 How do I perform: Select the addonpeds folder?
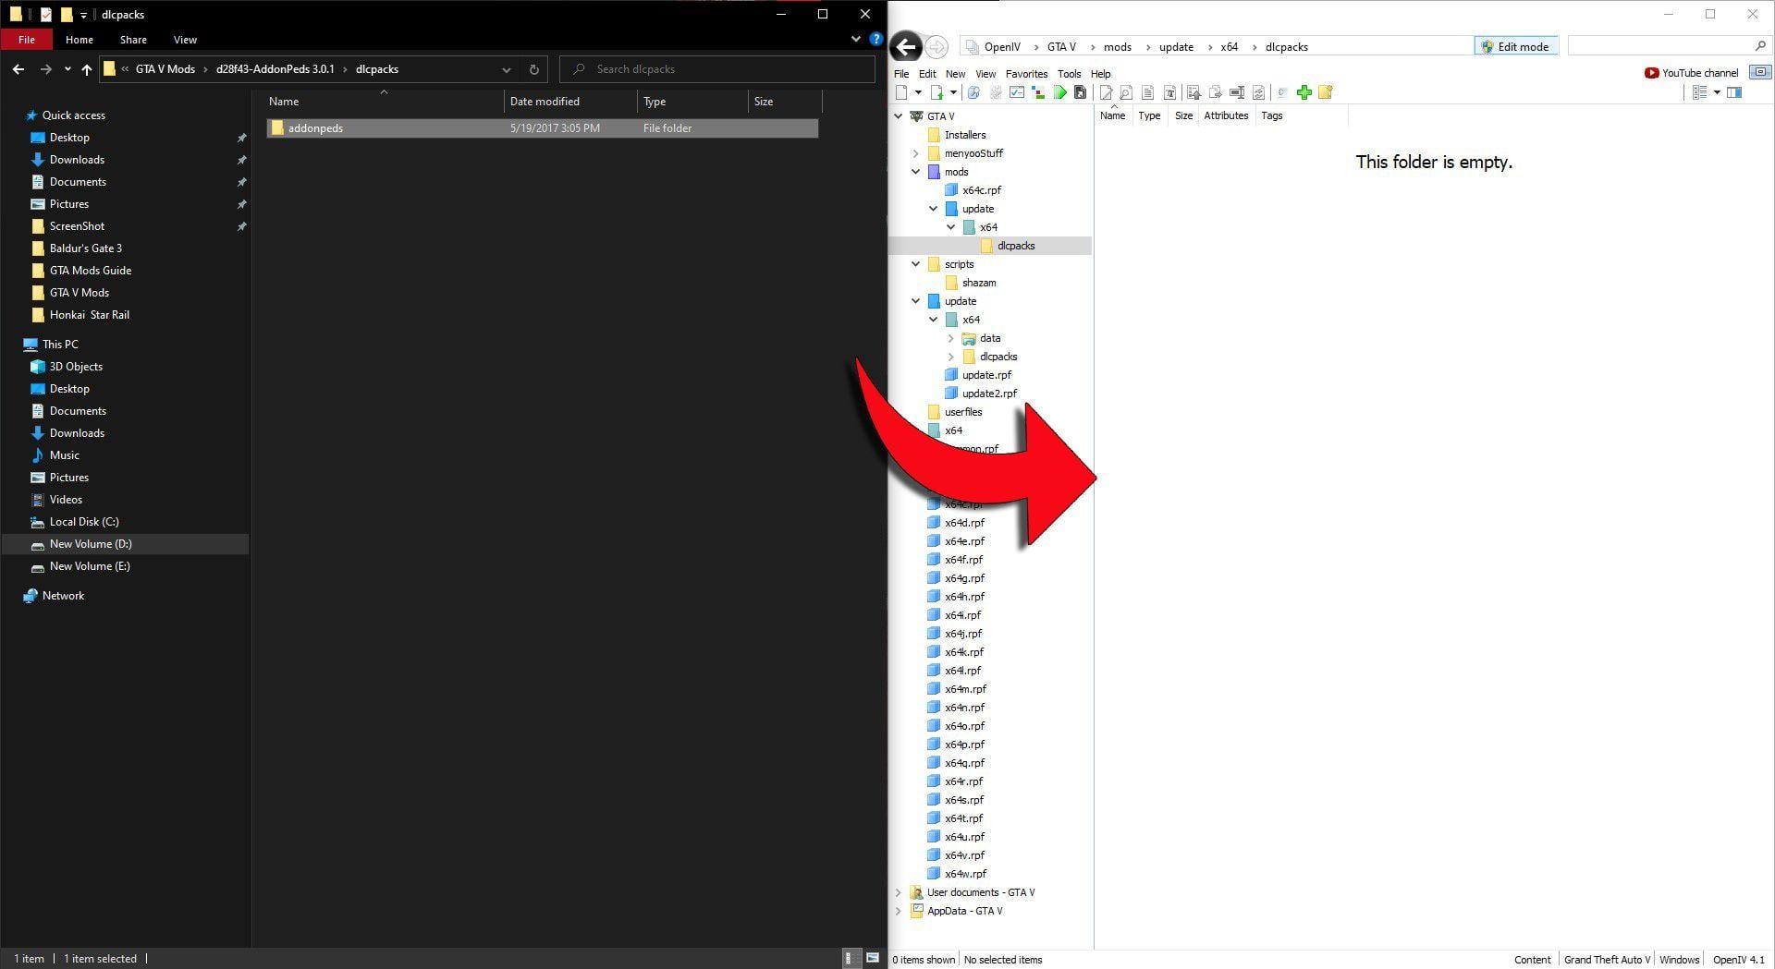point(315,128)
